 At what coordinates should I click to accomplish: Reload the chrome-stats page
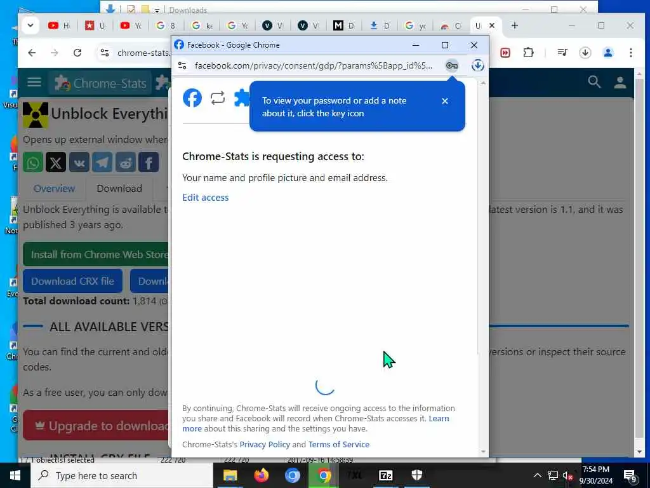[x=77, y=53]
